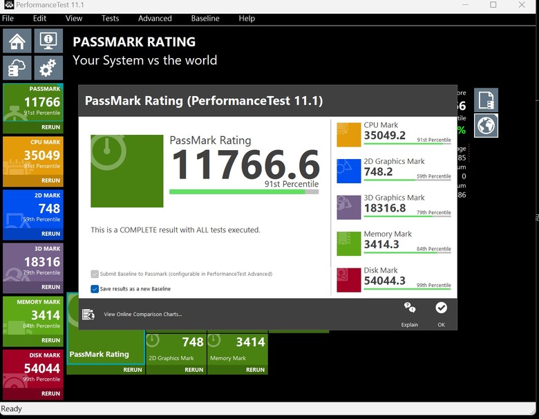The width and height of the screenshot is (539, 419).
Task: Uncheck Save results as a new Baseline
Action: point(95,289)
